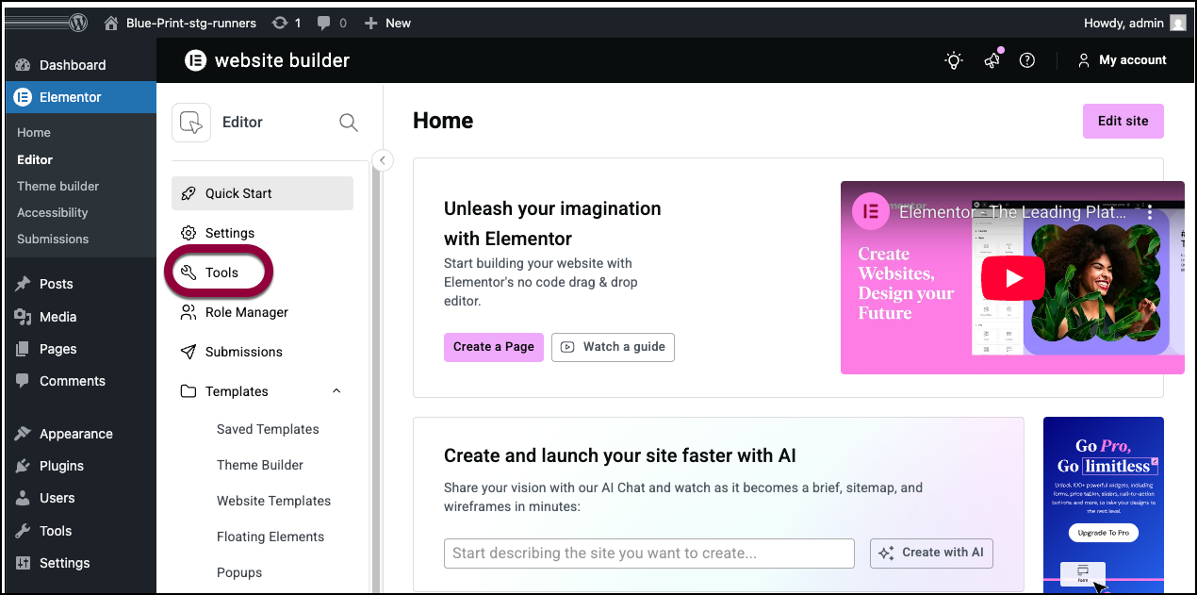
Task: Collapse the Editor sidebar panel arrow
Action: coord(382,160)
